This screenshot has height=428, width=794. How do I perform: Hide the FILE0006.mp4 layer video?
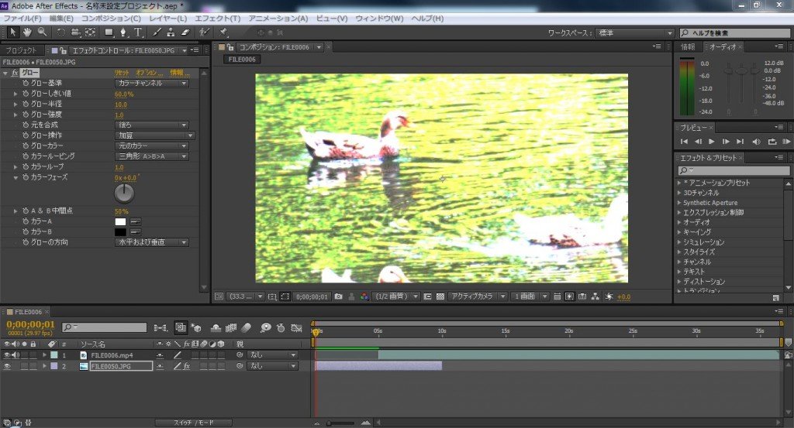click(x=7, y=355)
